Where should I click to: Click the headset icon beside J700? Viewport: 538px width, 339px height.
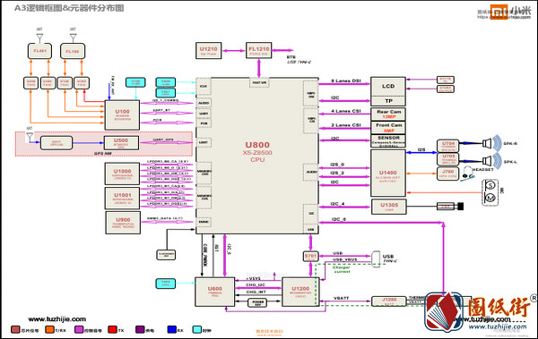[x=466, y=174]
